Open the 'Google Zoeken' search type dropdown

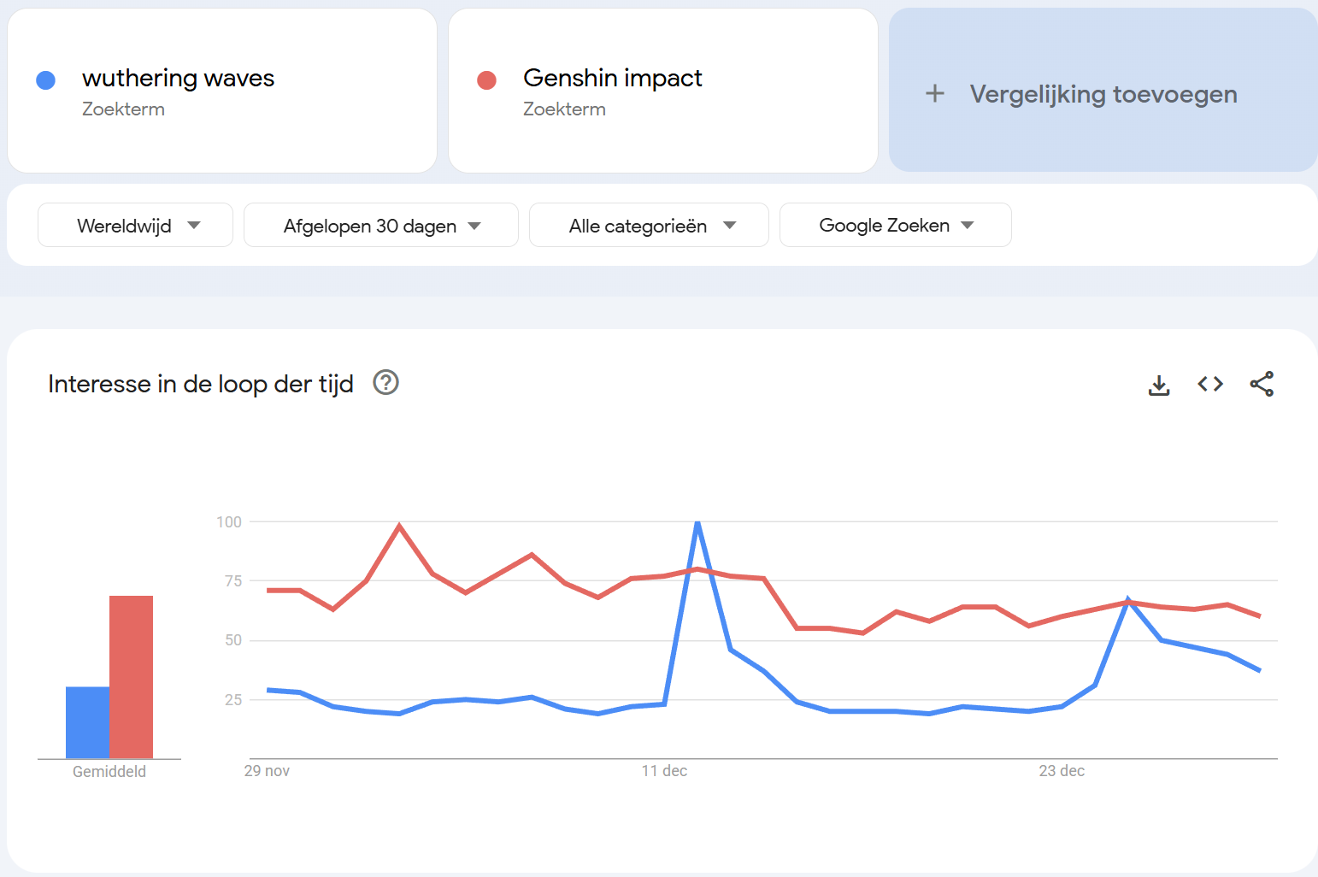(x=896, y=225)
